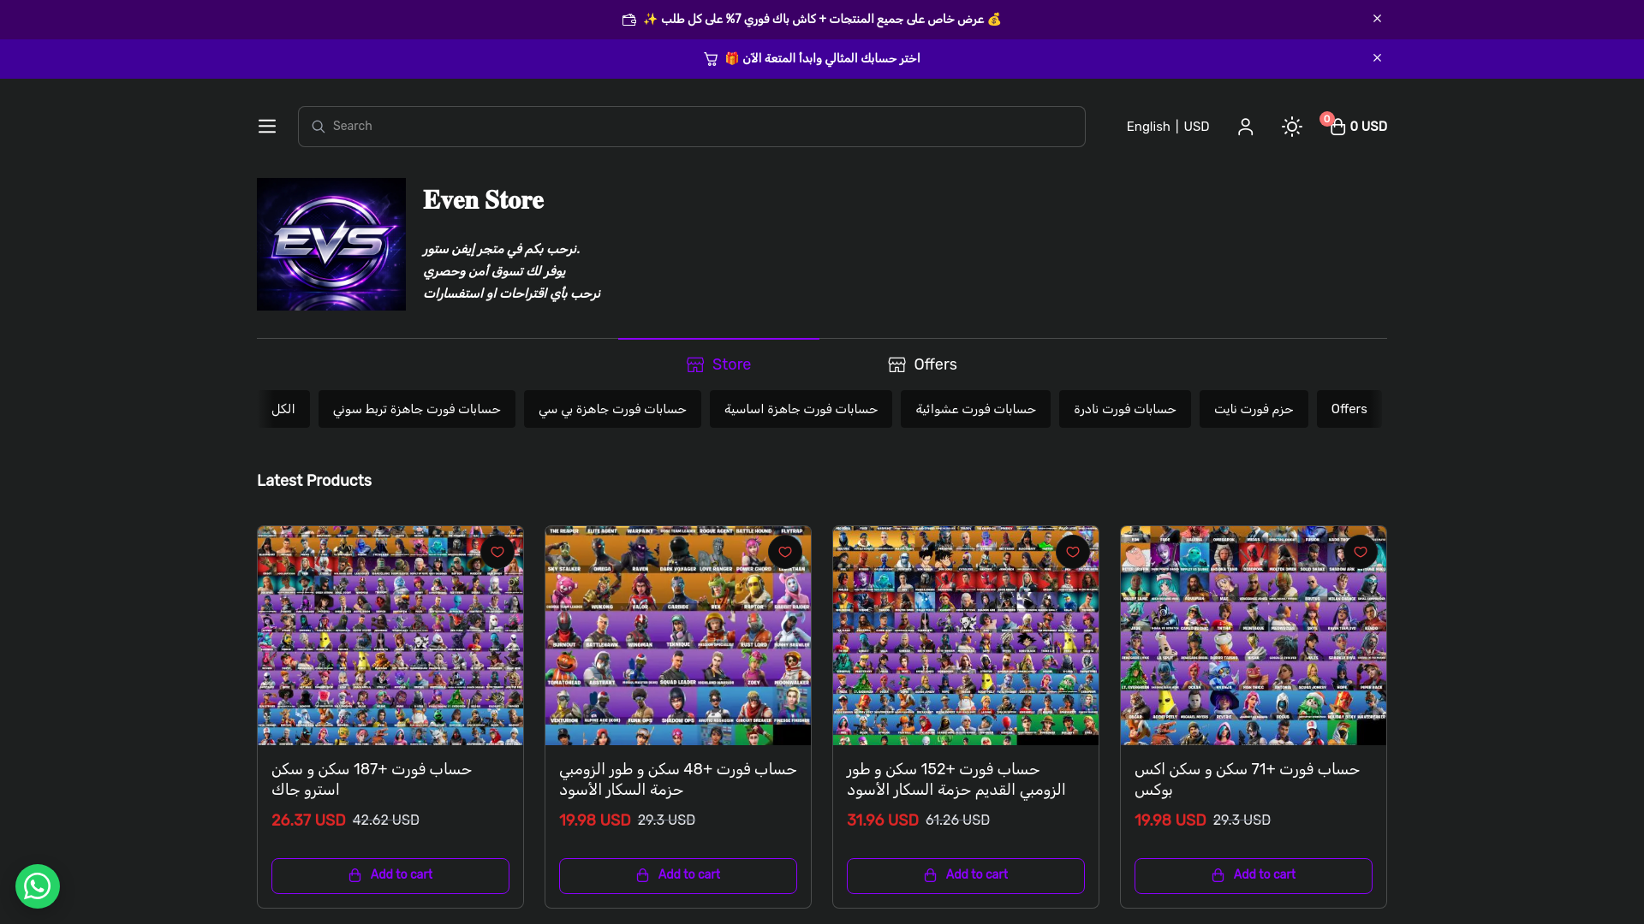The width and height of the screenshot is (1644, 924).
Task: Click the Even Store EVS logo
Action: [x=331, y=244]
